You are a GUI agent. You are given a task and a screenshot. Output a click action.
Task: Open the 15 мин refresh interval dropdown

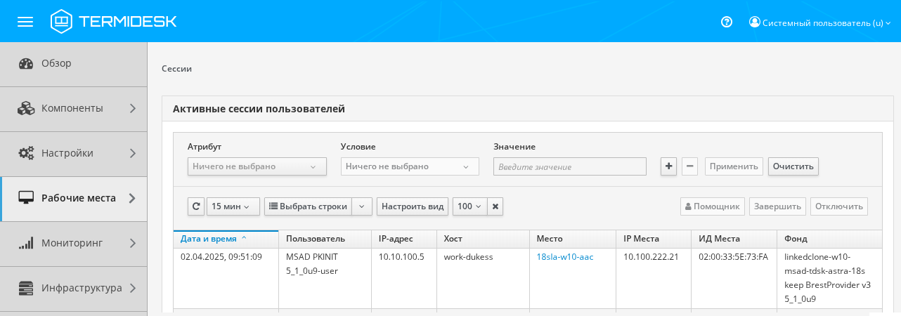pos(233,206)
